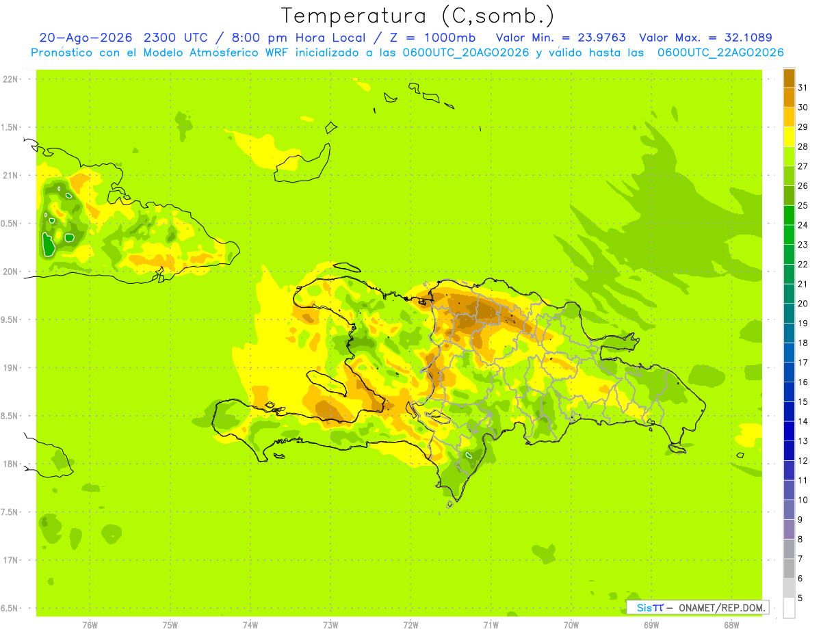The image size is (821, 634).
Task: Select the brown legend swatch above 31
Action: 789,78
